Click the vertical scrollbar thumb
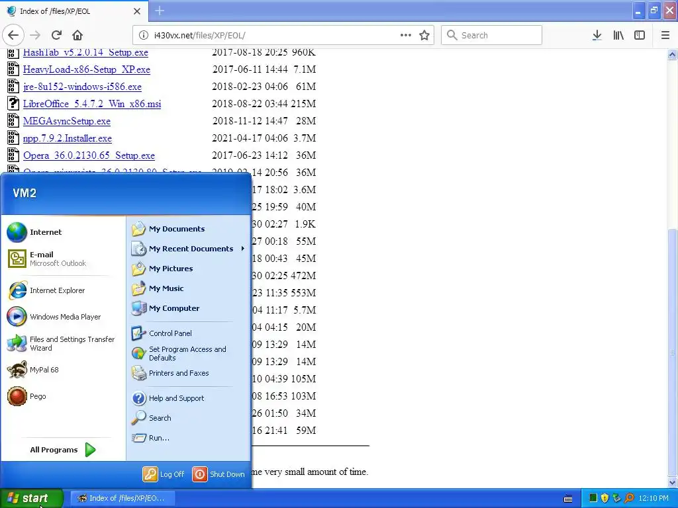The width and height of the screenshot is (678, 508). coord(672,352)
